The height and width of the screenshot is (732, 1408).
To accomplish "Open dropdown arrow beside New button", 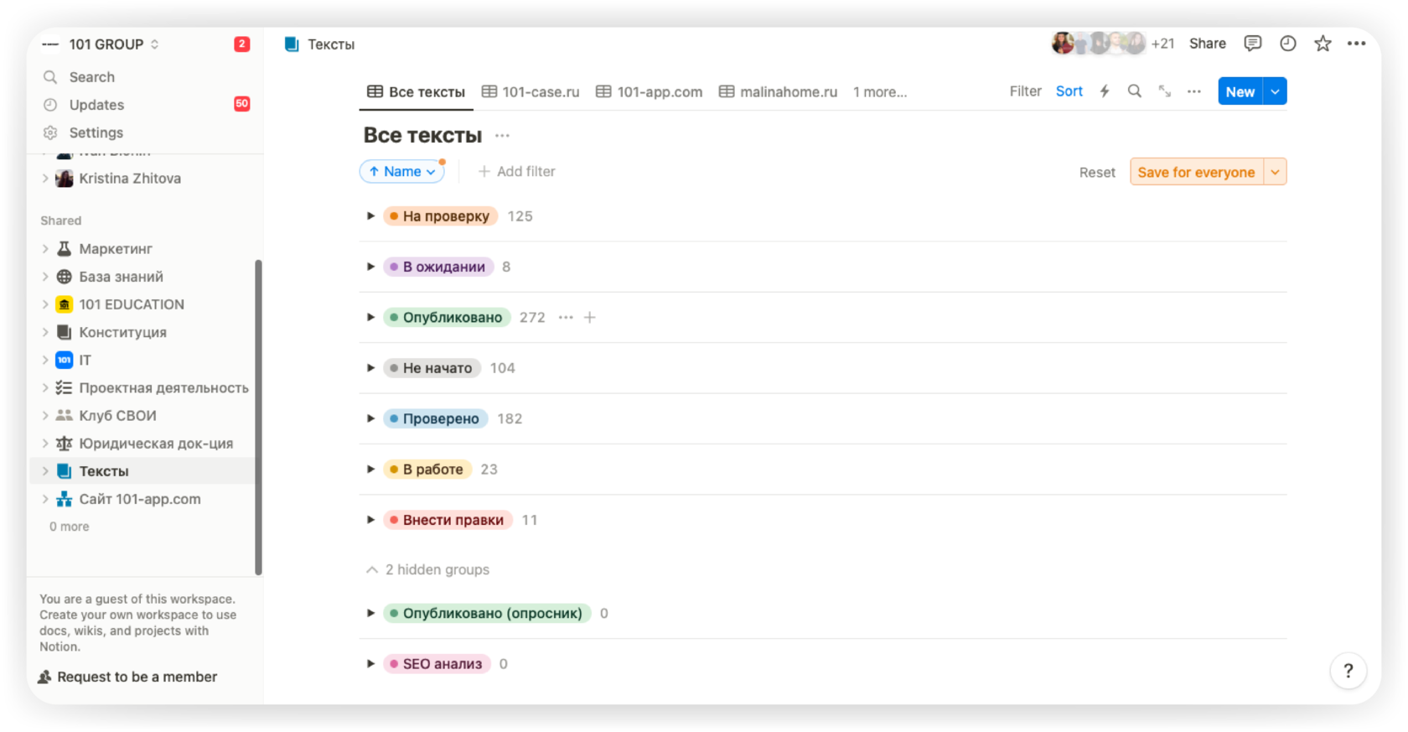I will pos(1275,91).
